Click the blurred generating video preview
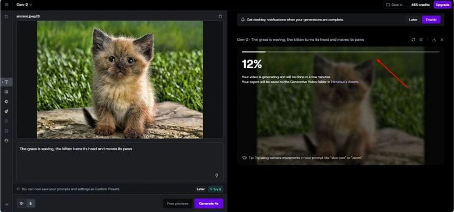Image resolution: width=454 pixels, height=212 pixels. coord(340,106)
